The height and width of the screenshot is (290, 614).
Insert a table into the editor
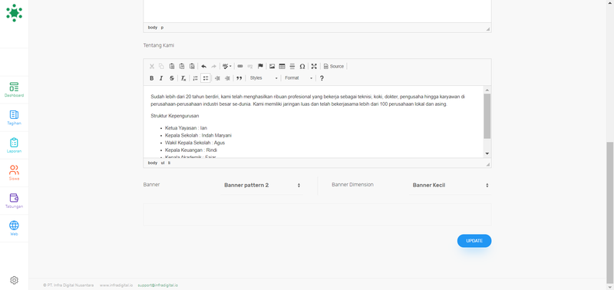tap(282, 67)
